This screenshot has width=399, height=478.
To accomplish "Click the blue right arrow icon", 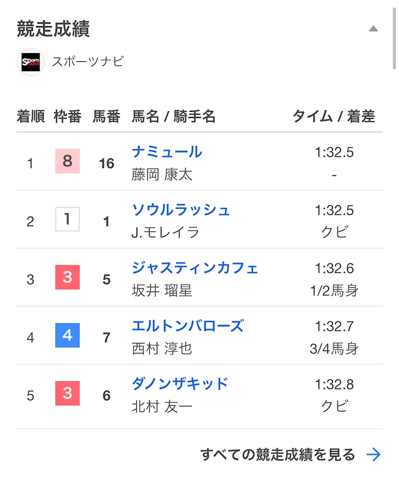I will 374,455.
